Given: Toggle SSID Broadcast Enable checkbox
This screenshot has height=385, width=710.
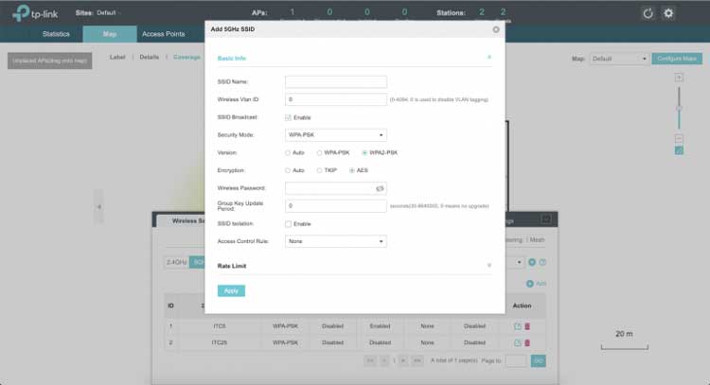Looking at the screenshot, I should click(289, 117).
